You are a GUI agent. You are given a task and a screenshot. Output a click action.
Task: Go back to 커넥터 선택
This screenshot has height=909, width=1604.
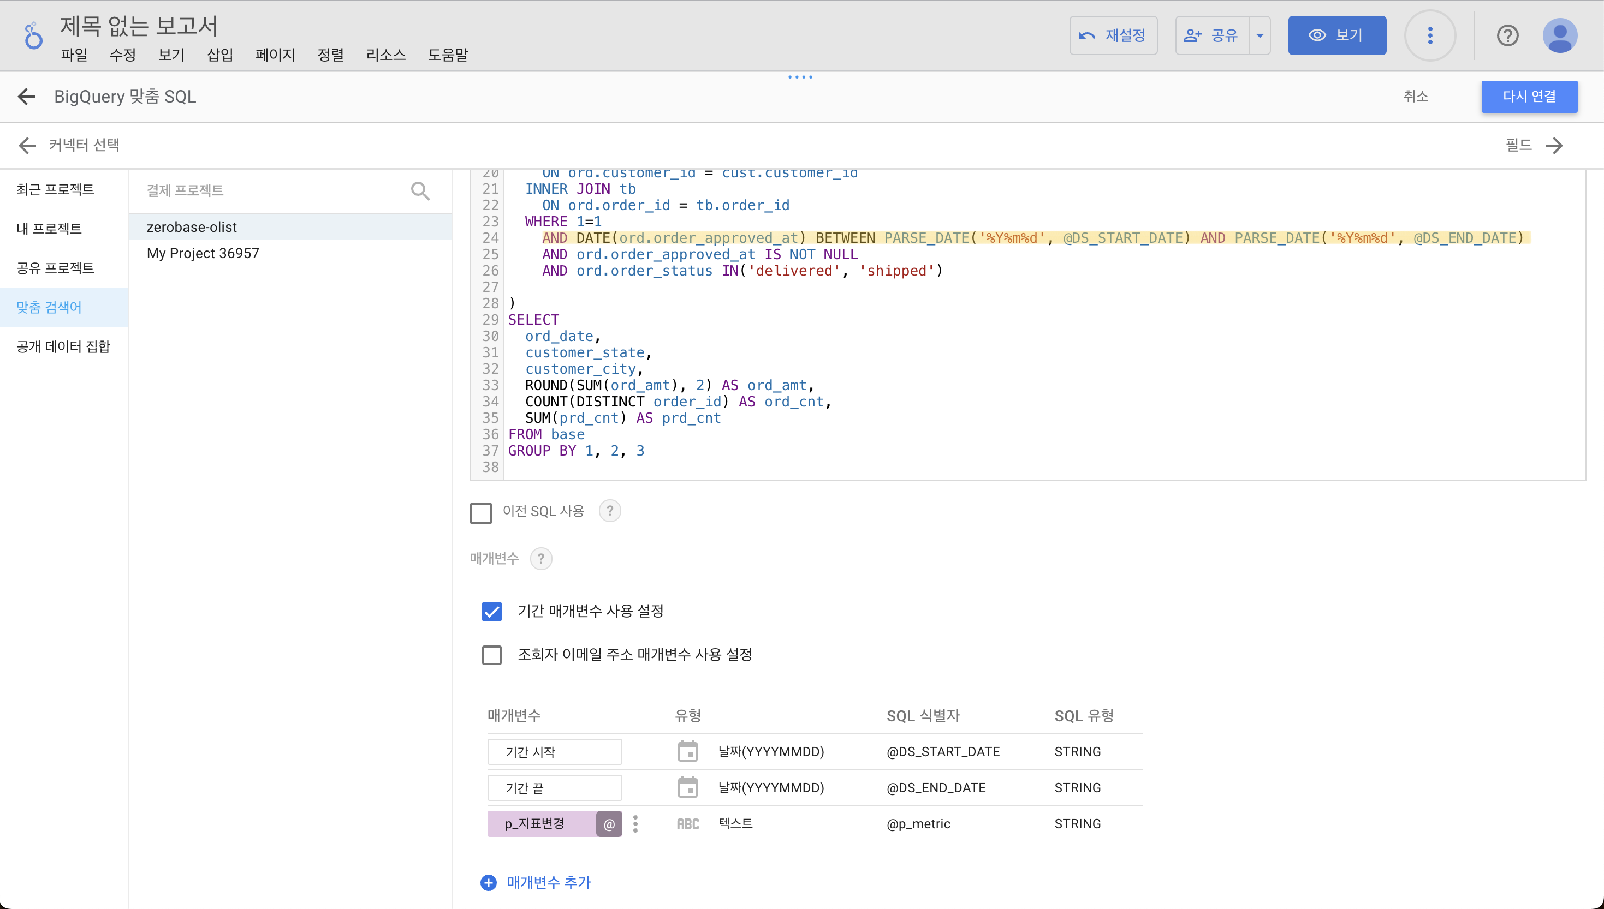[27, 146]
